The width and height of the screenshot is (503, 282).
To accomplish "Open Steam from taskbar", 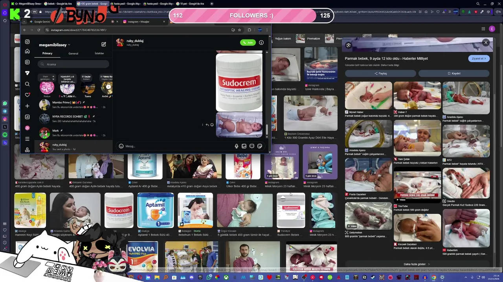I will [373, 277].
